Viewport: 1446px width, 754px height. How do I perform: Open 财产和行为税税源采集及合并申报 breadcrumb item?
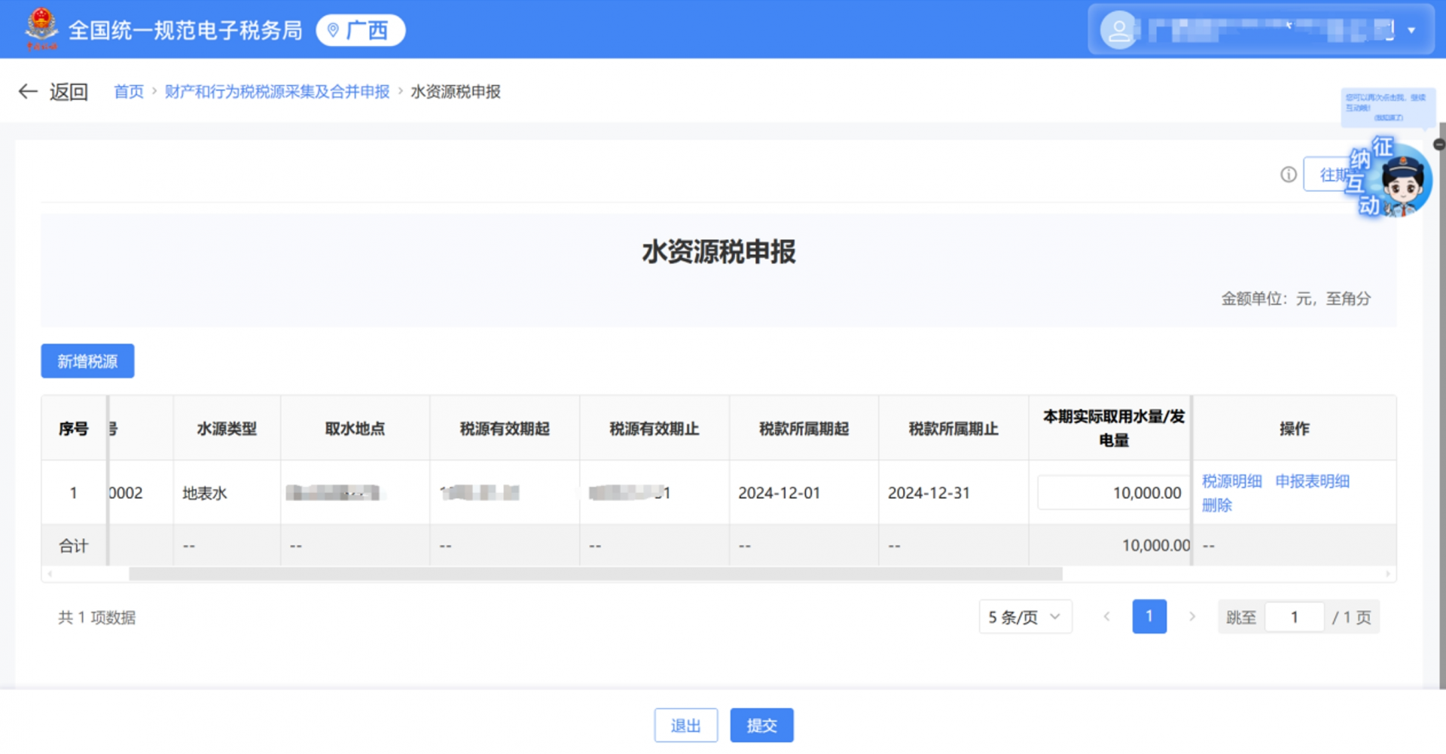coord(276,91)
